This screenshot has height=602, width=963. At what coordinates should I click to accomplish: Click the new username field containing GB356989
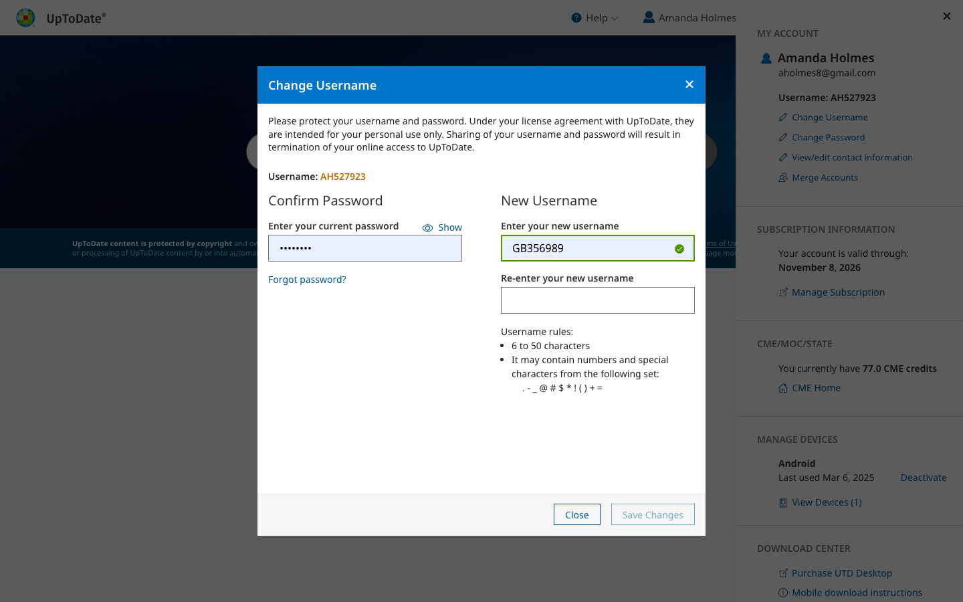pos(598,248)
